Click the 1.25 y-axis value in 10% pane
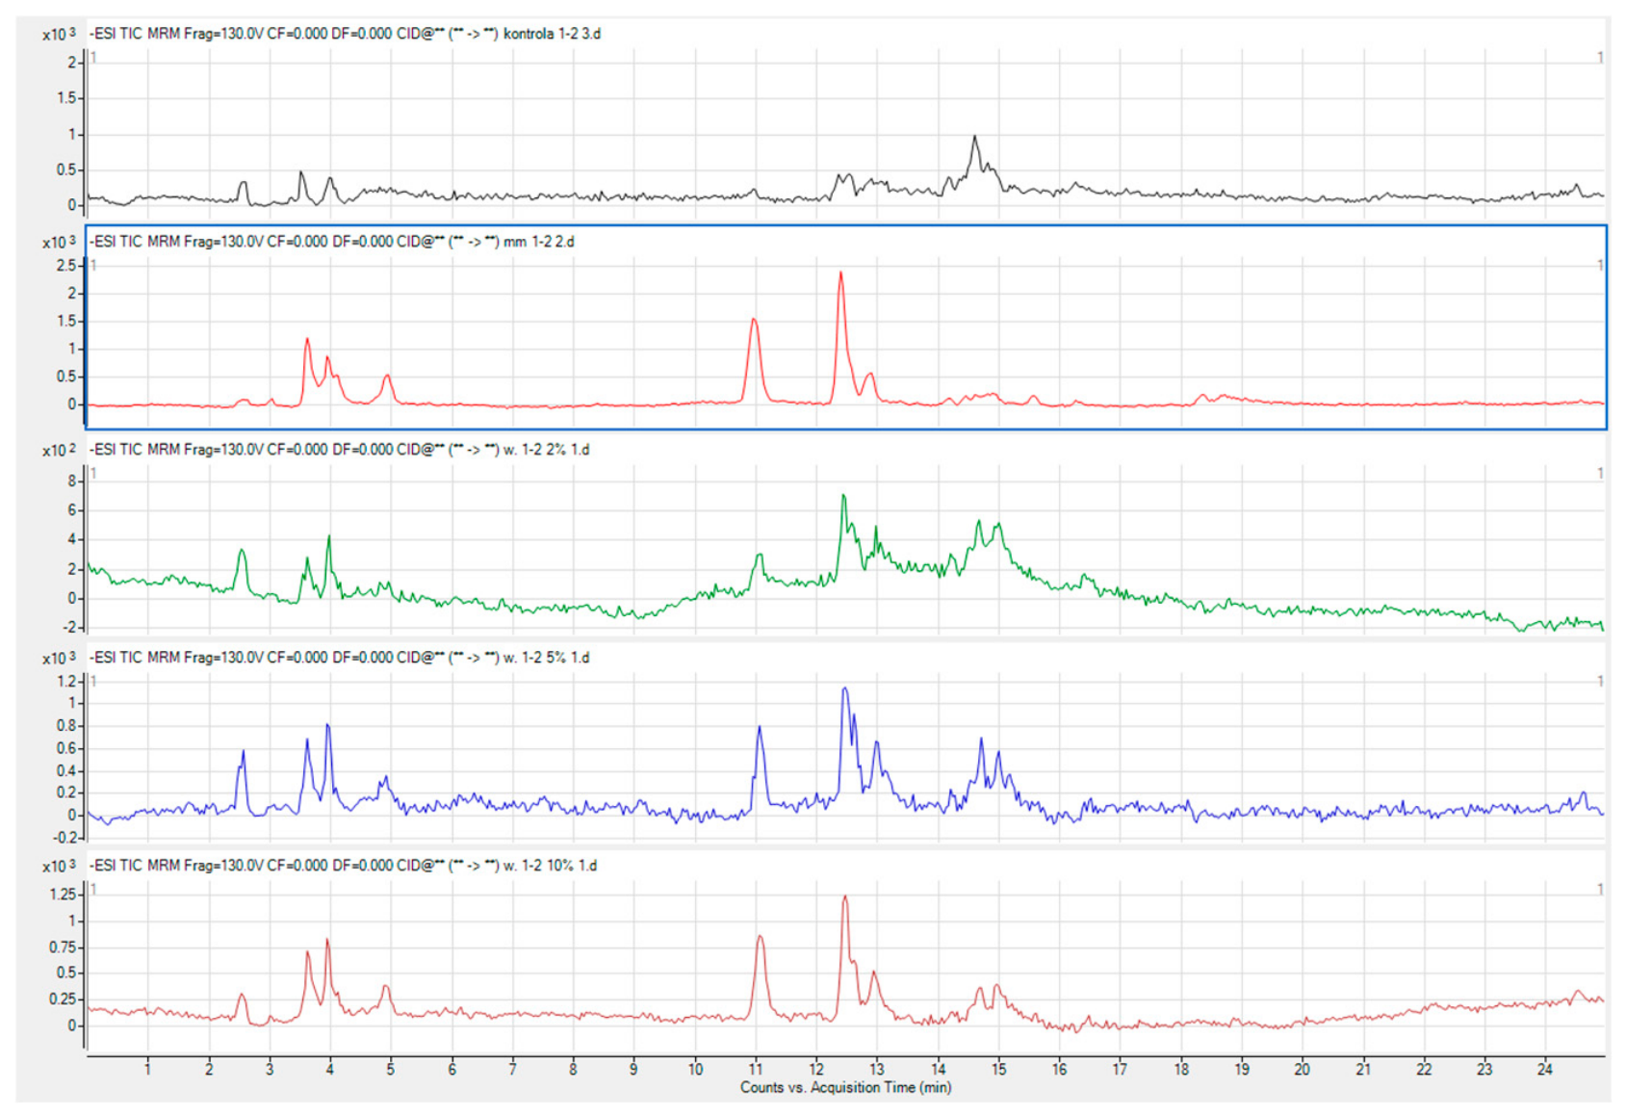This screenshot has width=1626, height=1116. pos(63,895)
